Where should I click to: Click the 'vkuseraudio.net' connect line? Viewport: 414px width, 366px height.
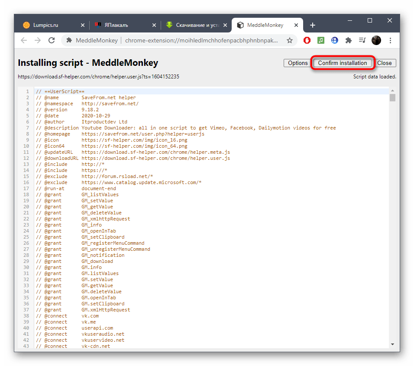click(103, 334)
